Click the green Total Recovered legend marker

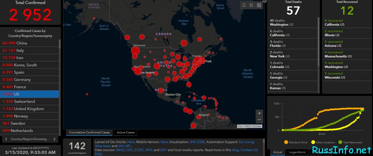pos(340,142)
